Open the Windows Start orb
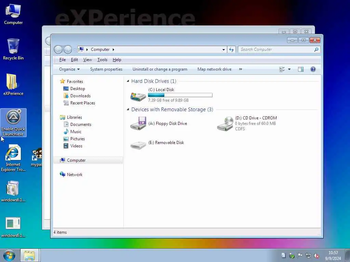The image size is (350, 262). pos(9,255)
